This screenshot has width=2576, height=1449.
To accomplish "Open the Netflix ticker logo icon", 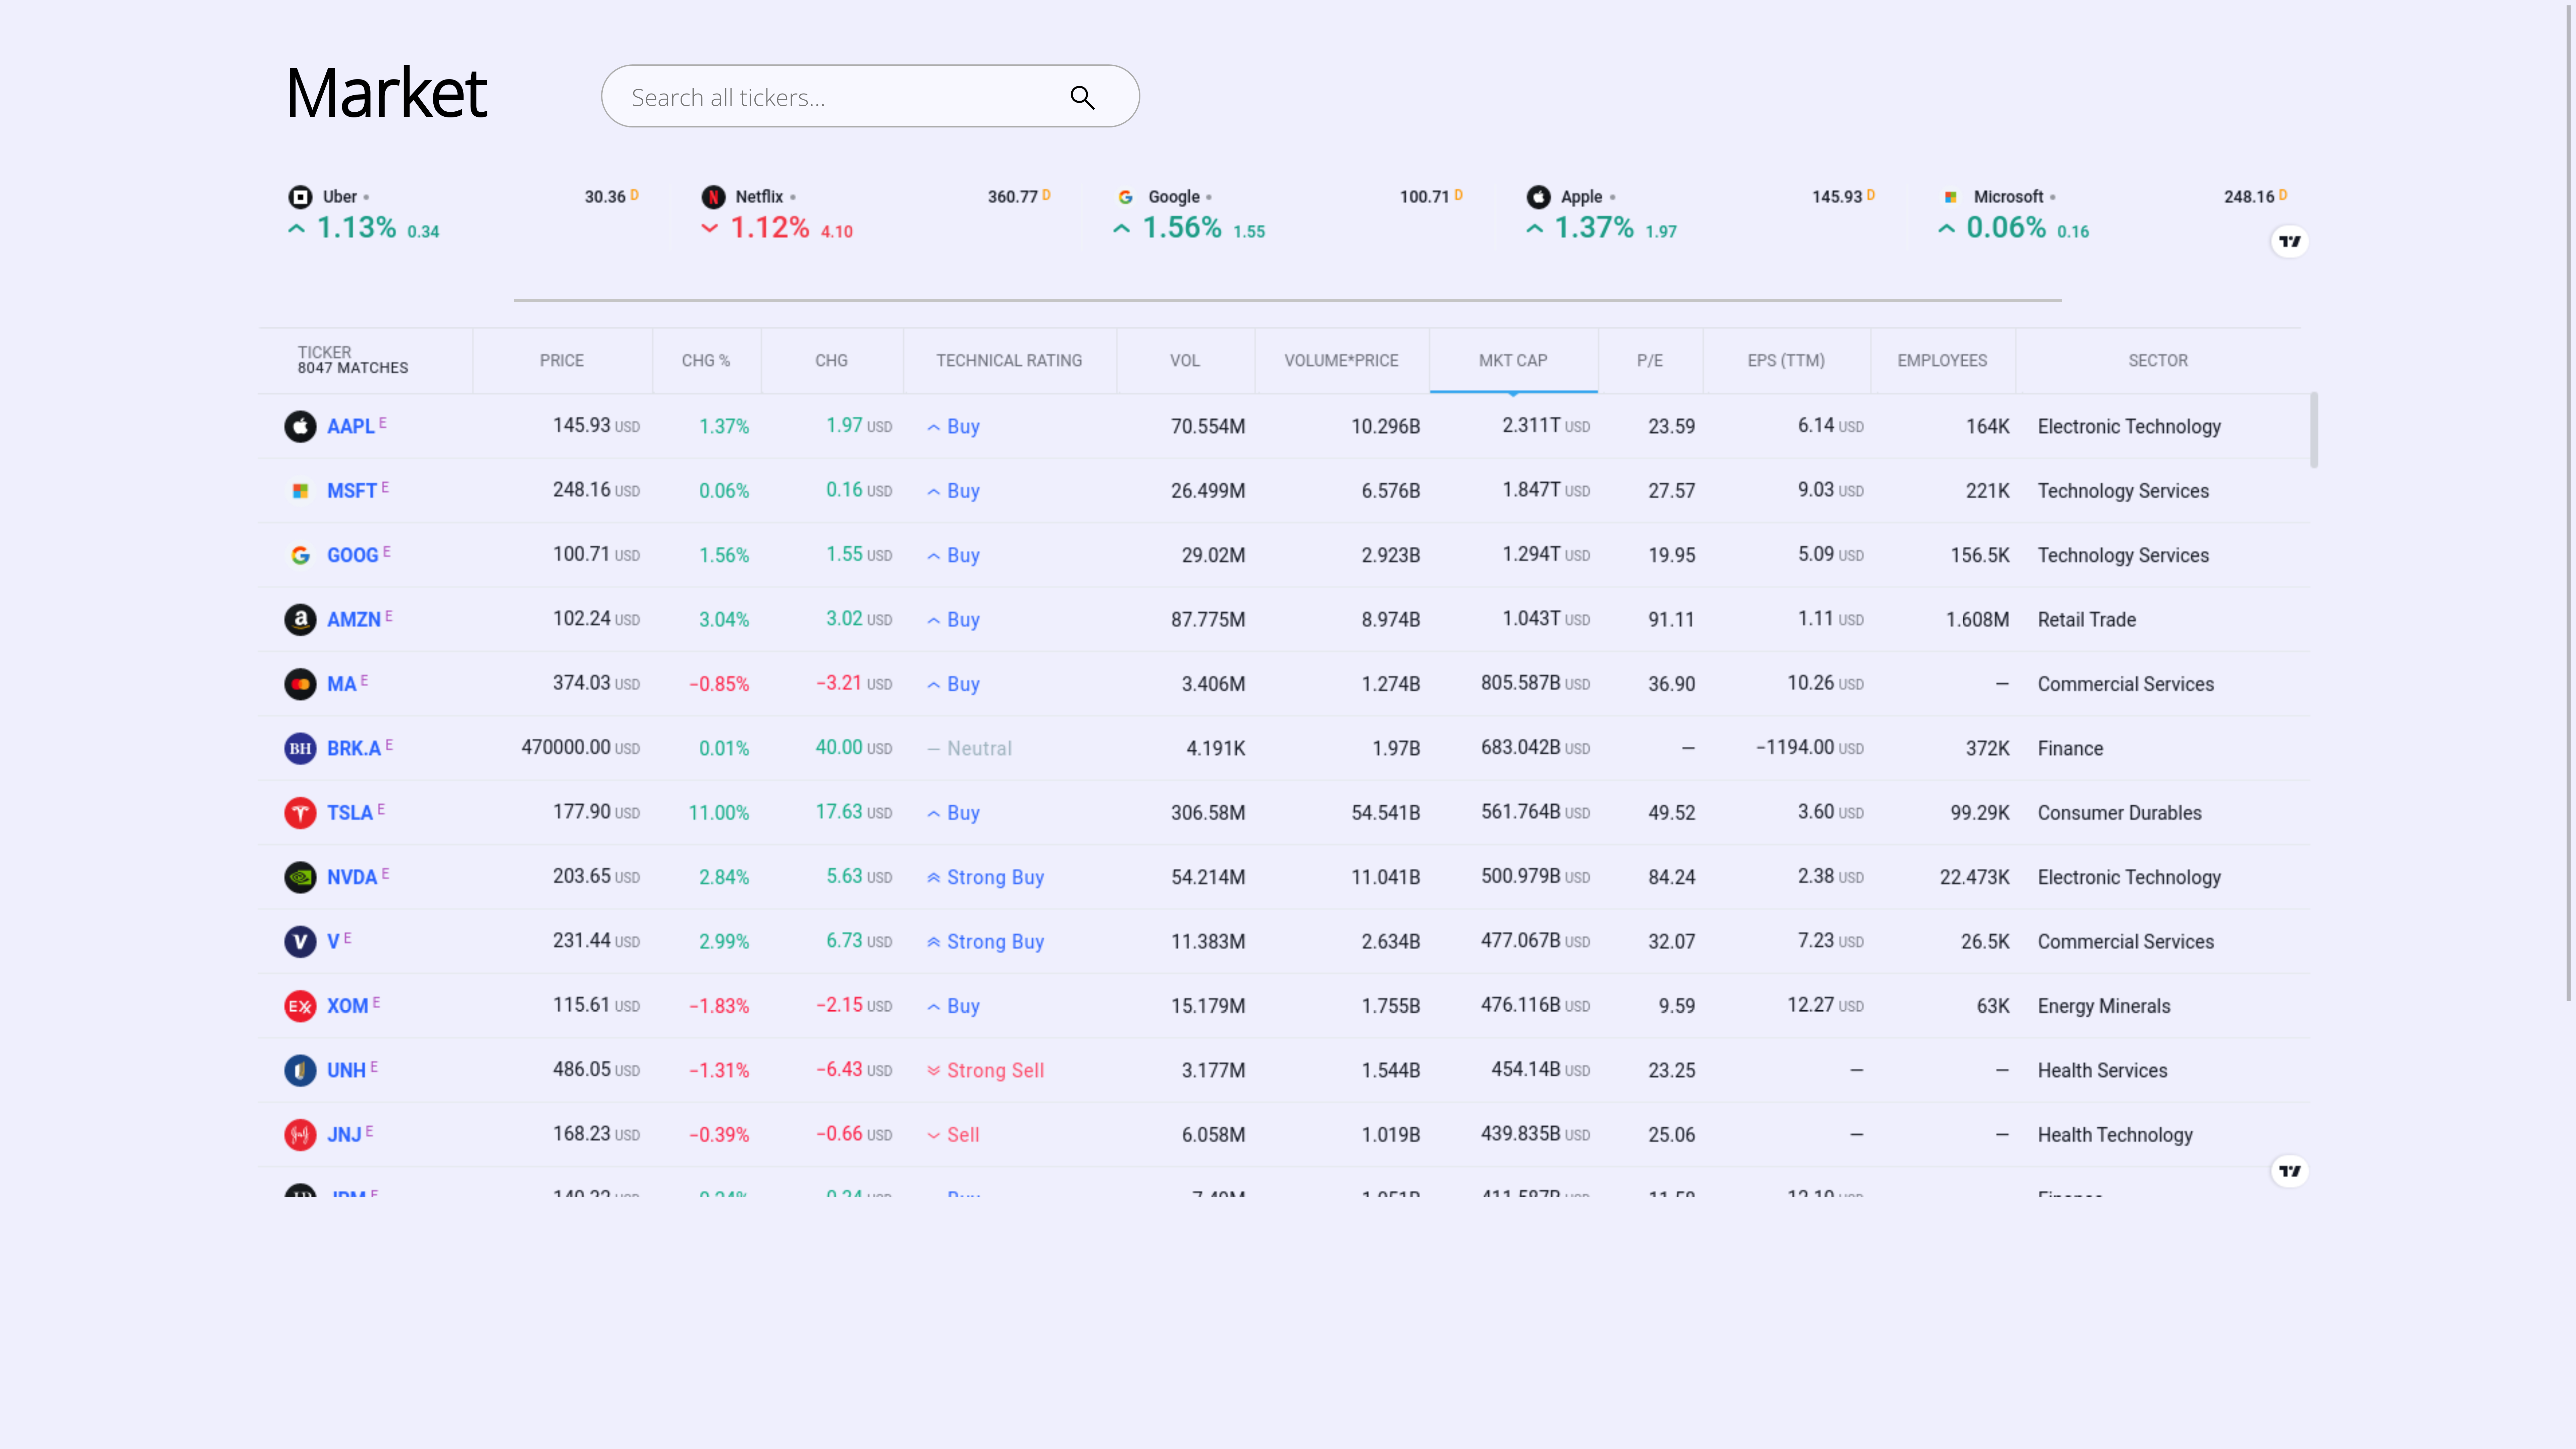I will click(713, 197).
